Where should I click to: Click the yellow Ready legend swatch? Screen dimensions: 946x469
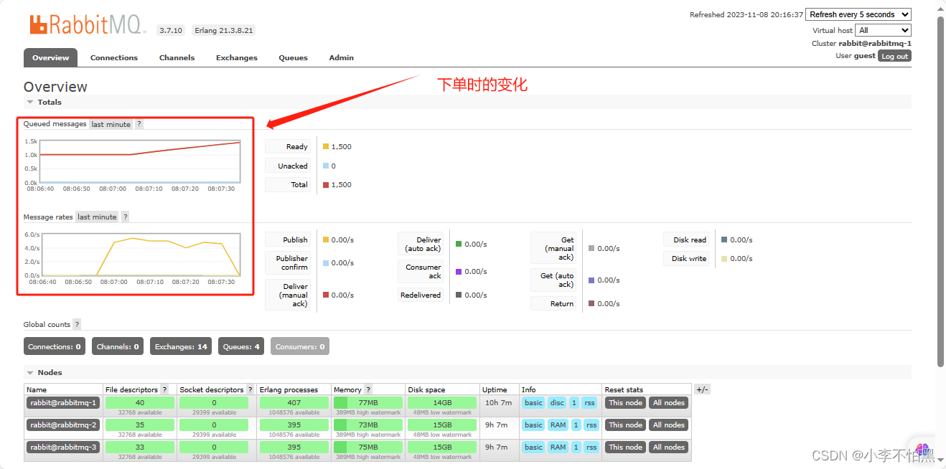326,146
